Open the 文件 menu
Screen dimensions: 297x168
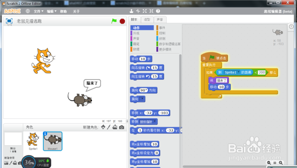pos(38,11)
